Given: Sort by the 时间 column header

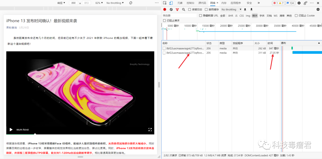Looking at the screenshot, I should point(273,43).
